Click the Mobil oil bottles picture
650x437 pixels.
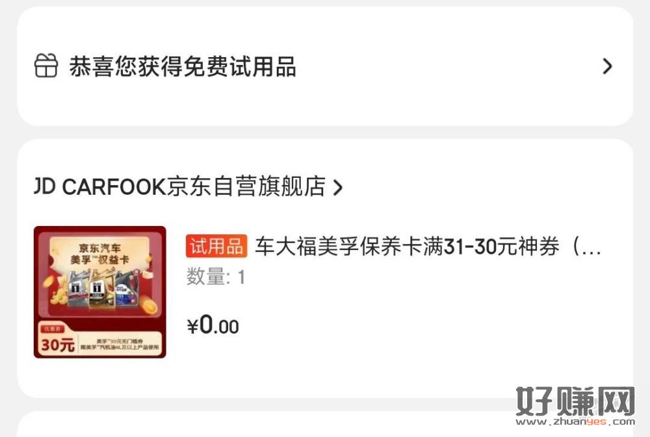103,288
